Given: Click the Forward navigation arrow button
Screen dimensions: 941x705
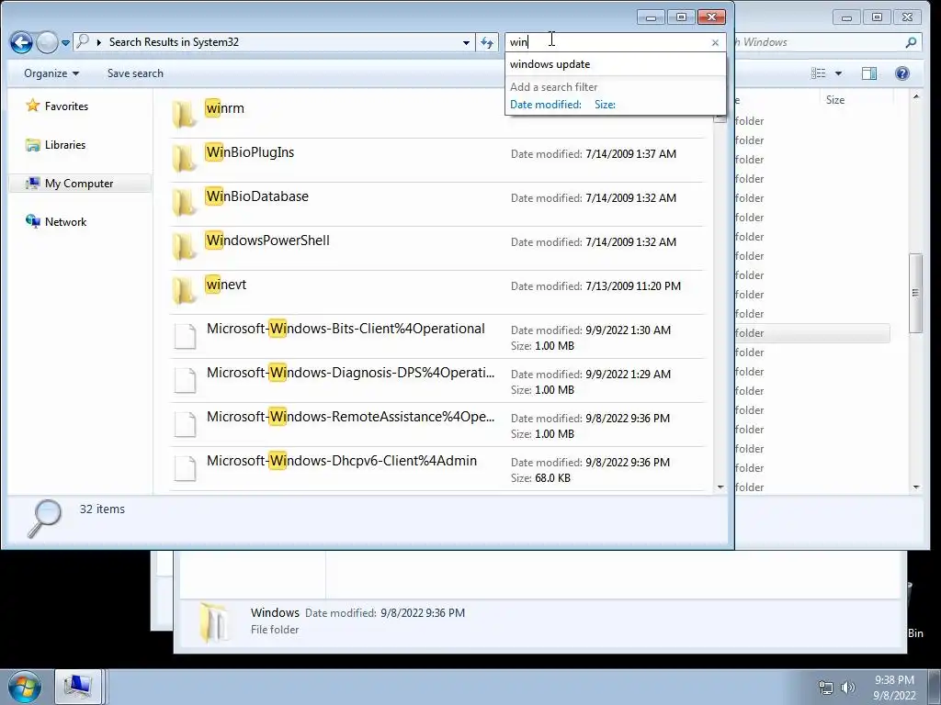Looking at the screenshot, I should [47, 42].
